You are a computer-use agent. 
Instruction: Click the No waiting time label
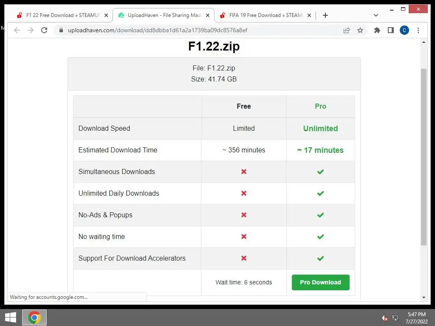pos(102,236)
